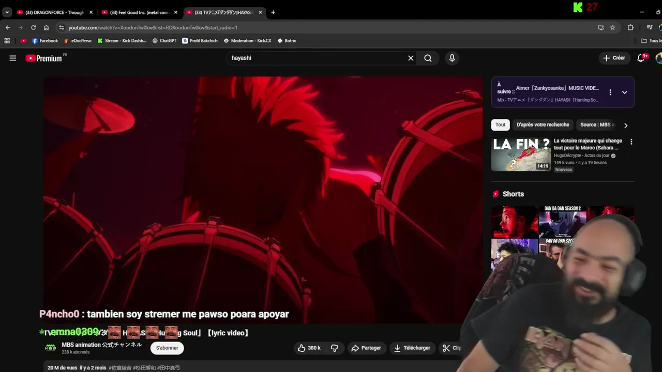Open the playlist panel three-dot menu
The width and height of the screenshot is (662, 372).
click(610, 92)
